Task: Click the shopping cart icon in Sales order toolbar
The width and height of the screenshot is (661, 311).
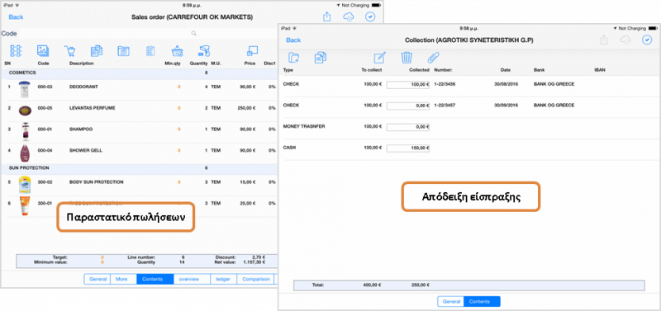Action: pos(69,51)
